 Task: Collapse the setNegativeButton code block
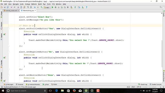tap(9, 52)
